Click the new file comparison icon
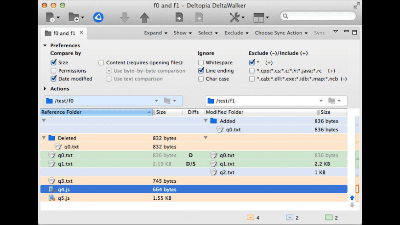Image resolution: width=400 pixels, height=225 pixels. 50,17
